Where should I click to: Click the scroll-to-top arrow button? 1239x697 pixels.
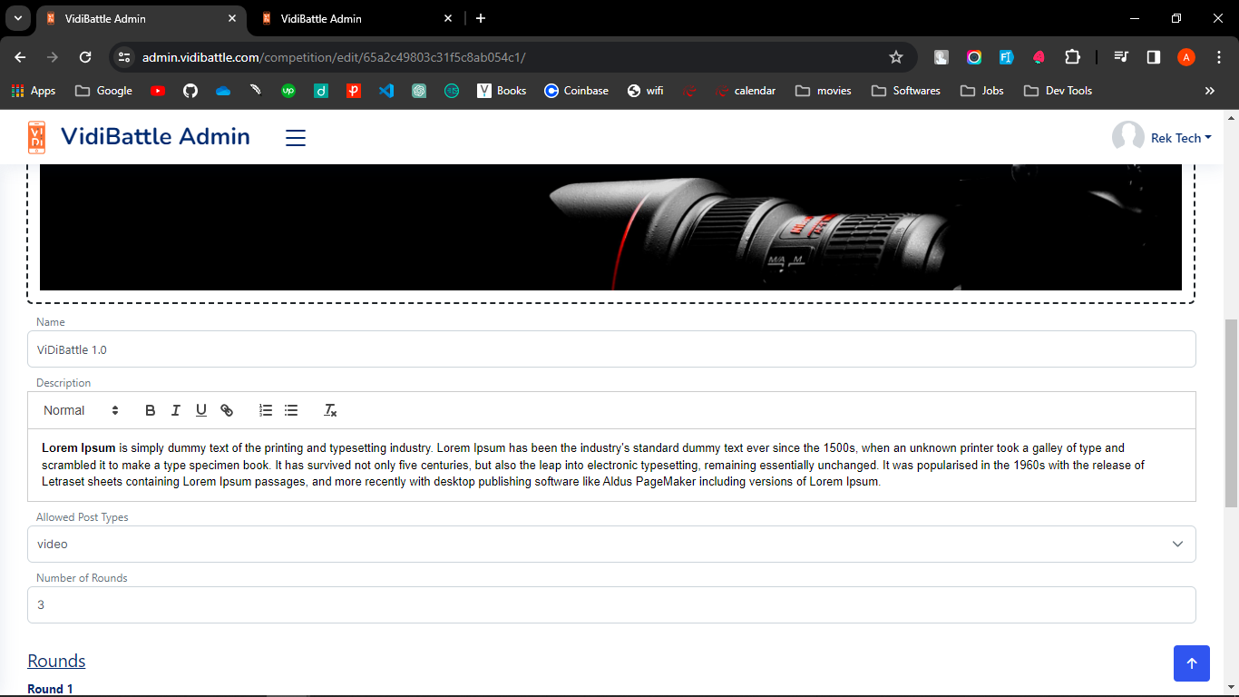pyautogui.click(x=1192, y=663)
